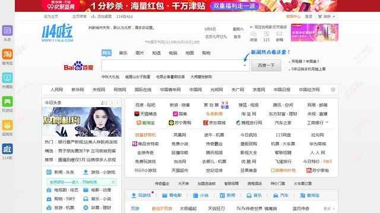The image size is (380, 213).
Task: Select the highlighted 网页 search tab
Action: pyautogui.click(x=107, y=53)
